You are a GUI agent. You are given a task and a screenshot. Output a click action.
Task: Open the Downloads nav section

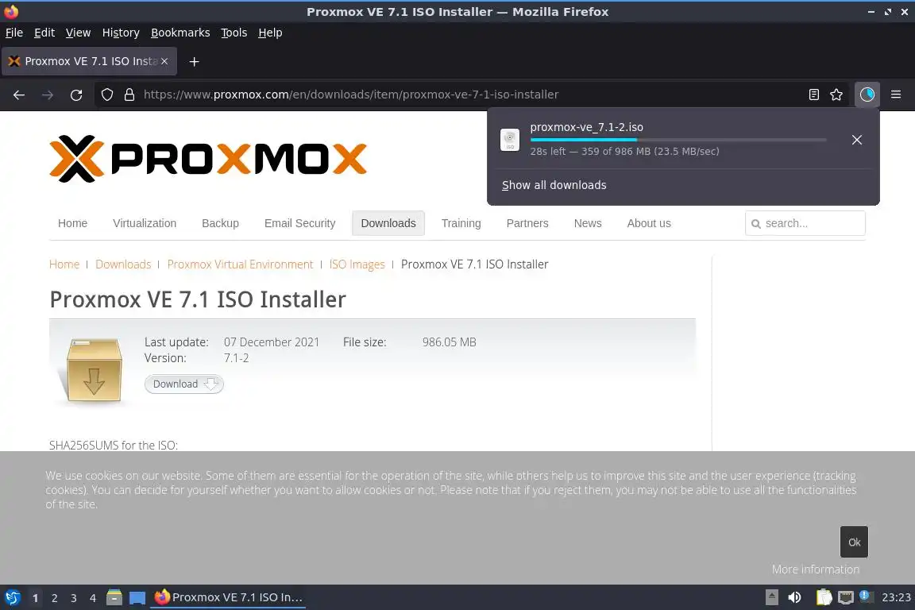388,223
